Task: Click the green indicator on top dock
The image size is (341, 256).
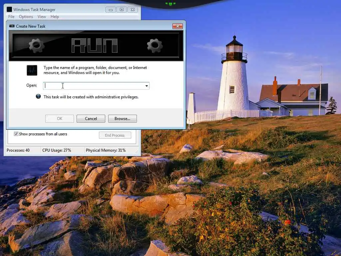Action: point(170,4)
